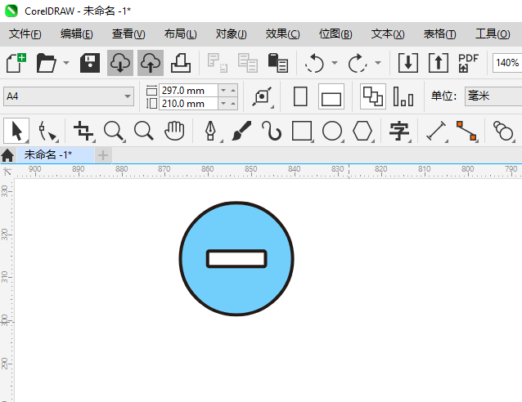Open the 编辑(E) menu

77,34
